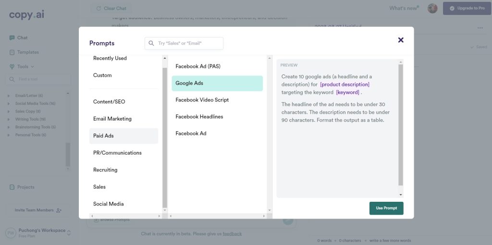
Task: Open Templates in the sidebar
Action: pyautogui.click(x=24, y=52)
